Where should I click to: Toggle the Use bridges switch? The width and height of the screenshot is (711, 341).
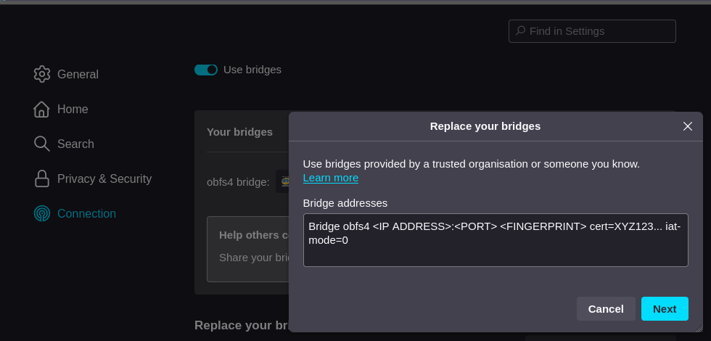coord(206,70)
